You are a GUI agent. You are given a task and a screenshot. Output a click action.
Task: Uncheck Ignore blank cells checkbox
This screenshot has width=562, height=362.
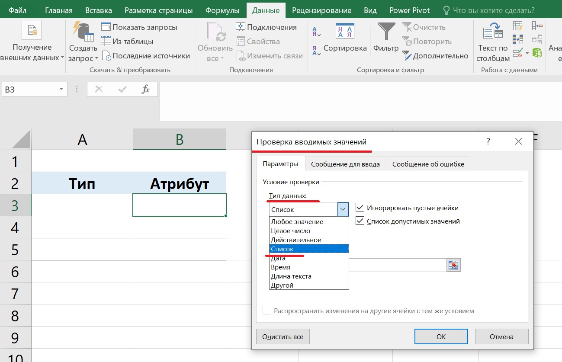360,208
